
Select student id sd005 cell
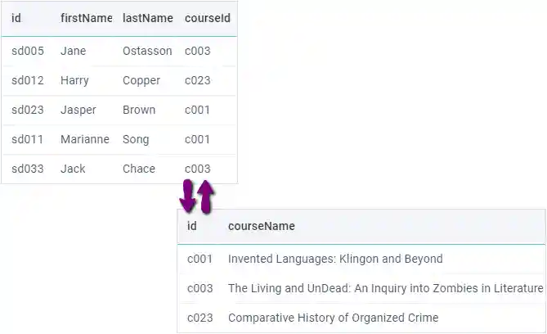[27, 51]
